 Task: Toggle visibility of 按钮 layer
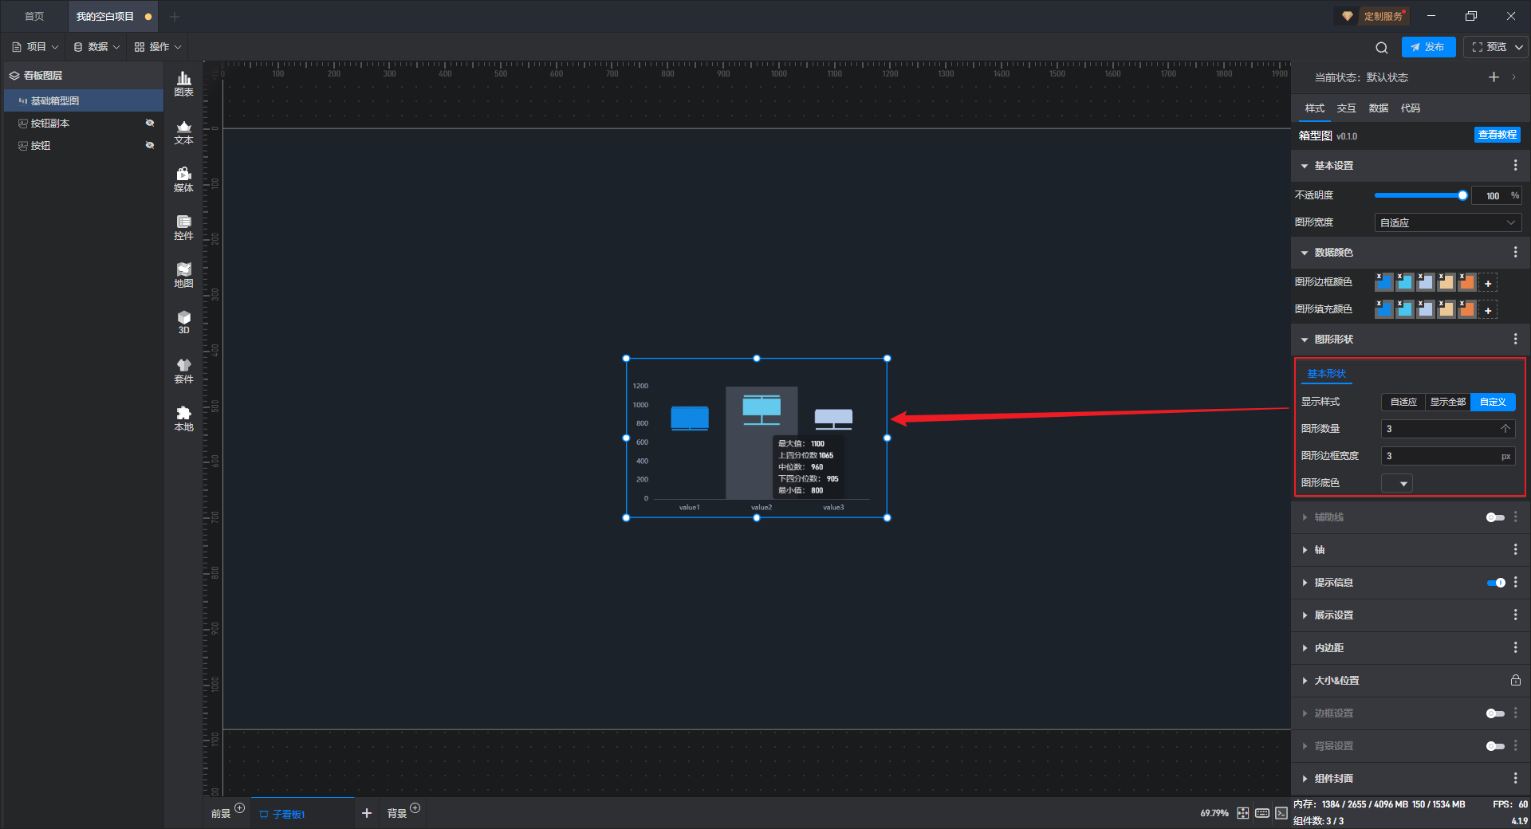149,145
